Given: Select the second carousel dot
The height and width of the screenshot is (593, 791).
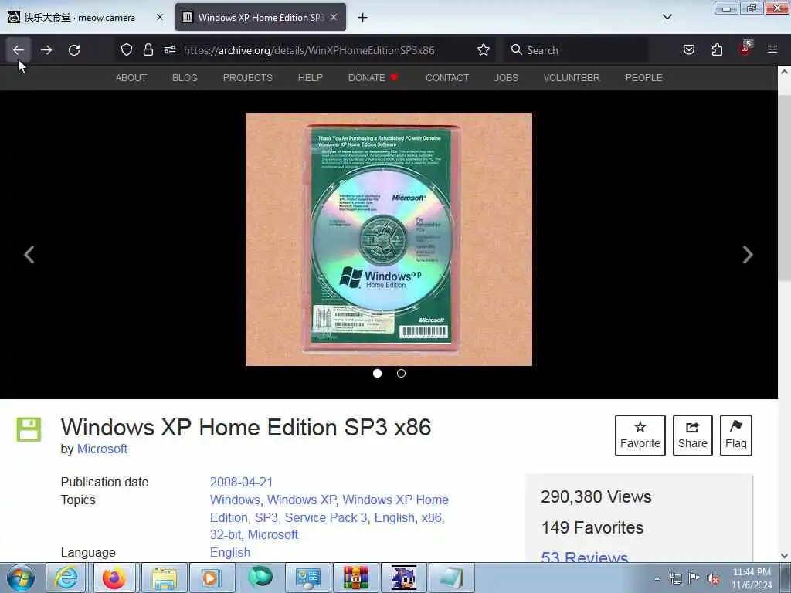Looking at the screenshot, I should tap(401, 373).
